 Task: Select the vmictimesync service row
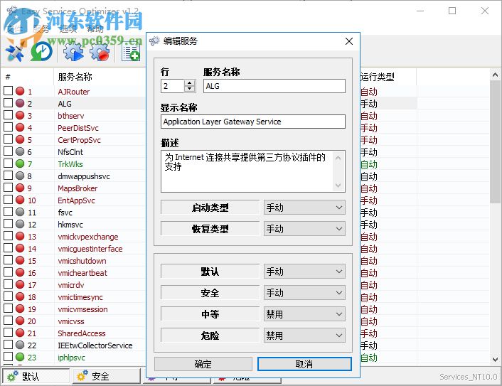coord(80,297)
